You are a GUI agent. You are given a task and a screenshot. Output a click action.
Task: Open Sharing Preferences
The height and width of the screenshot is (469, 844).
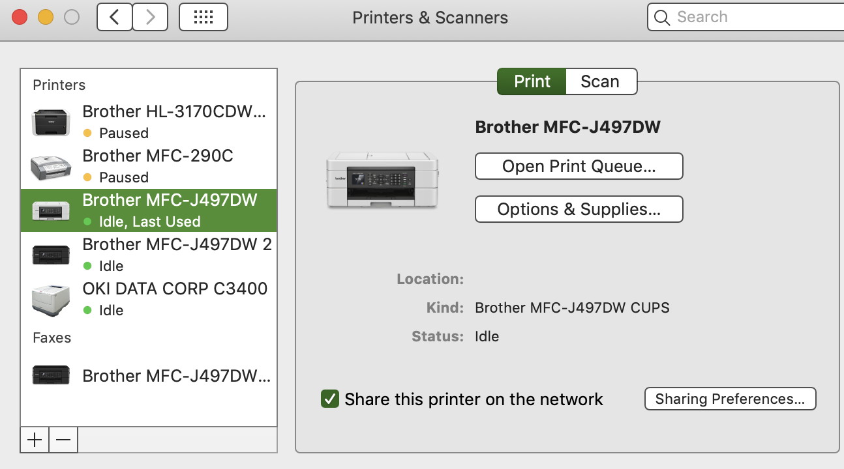point(730,399)
